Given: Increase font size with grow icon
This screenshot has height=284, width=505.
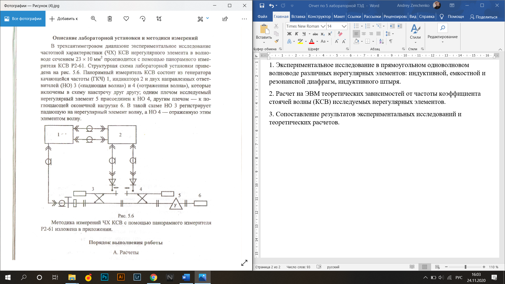Looking at the screenshot, I should [337, 41].
